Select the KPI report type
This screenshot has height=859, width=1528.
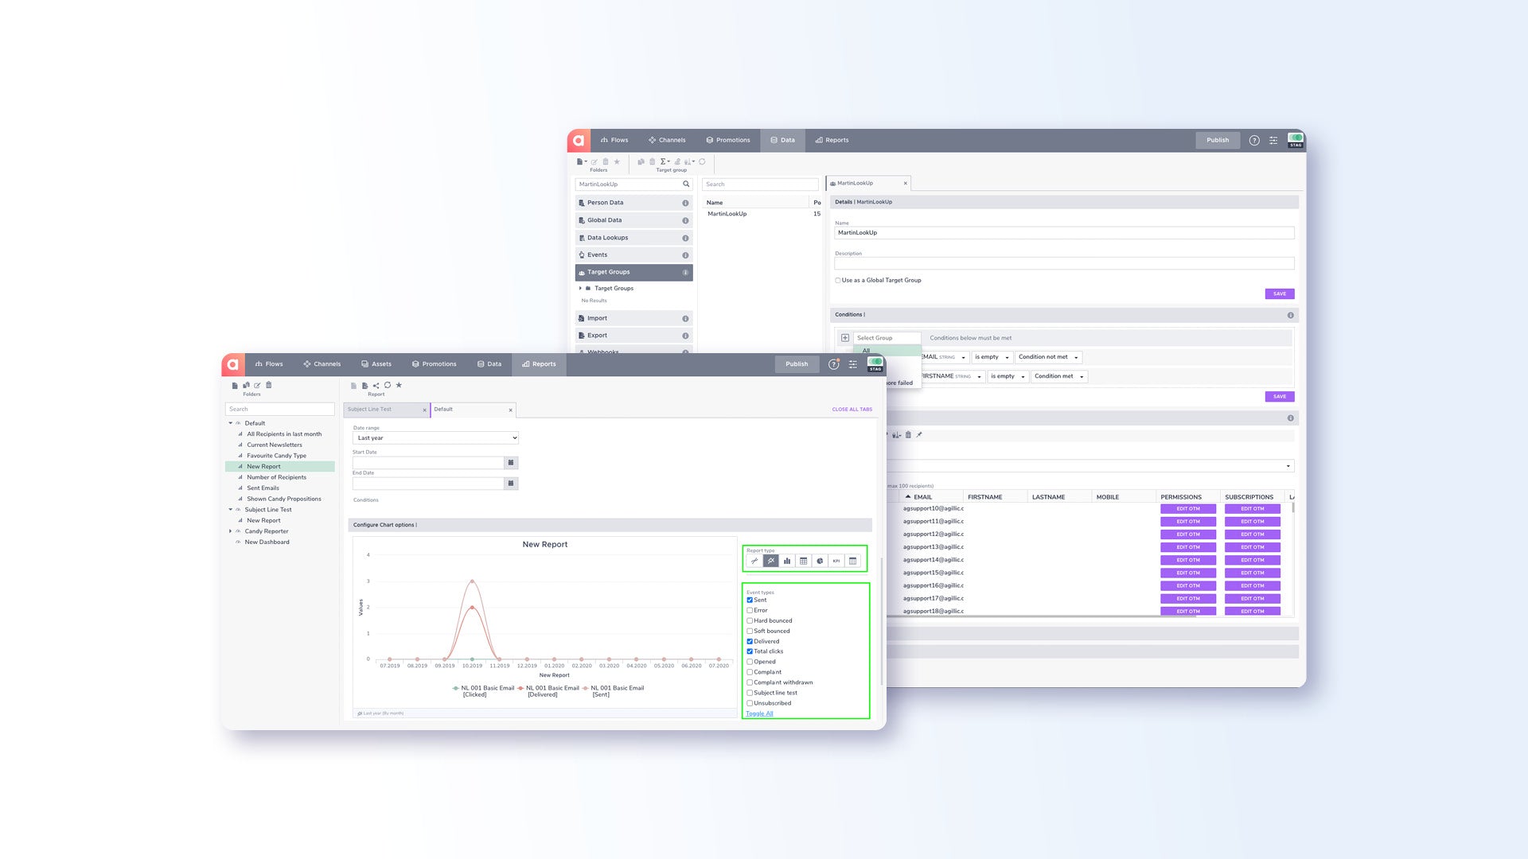pos(836,562)
